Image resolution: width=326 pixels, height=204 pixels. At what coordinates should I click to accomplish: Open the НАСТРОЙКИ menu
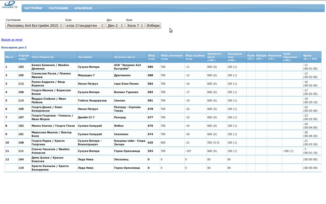pos(33,8)
